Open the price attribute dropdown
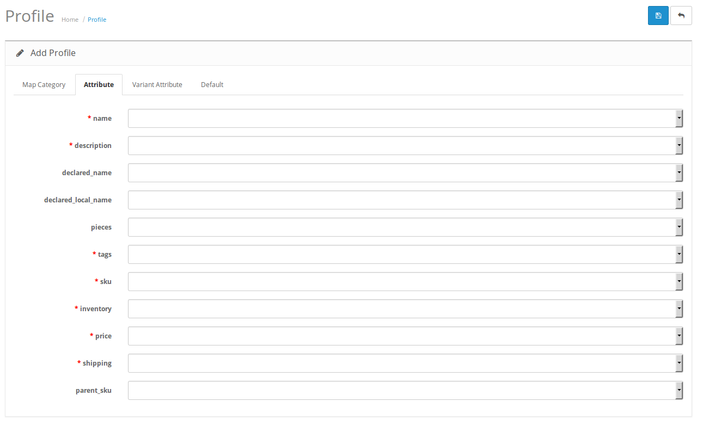The height and width of the screenshot is (426, 703). (405, 336)
